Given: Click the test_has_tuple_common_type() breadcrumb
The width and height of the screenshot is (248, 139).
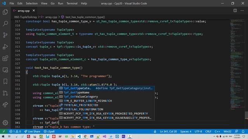Looking at the screenshot, I should pyautogui.click(x=85, y=17).
